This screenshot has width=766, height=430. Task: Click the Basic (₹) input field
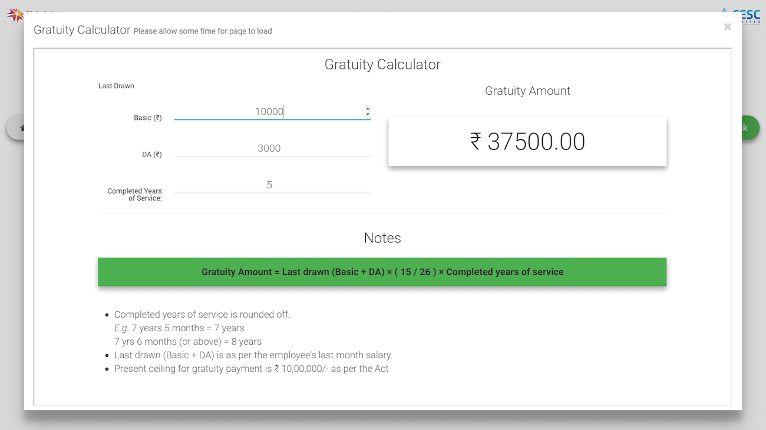point(269,112)
